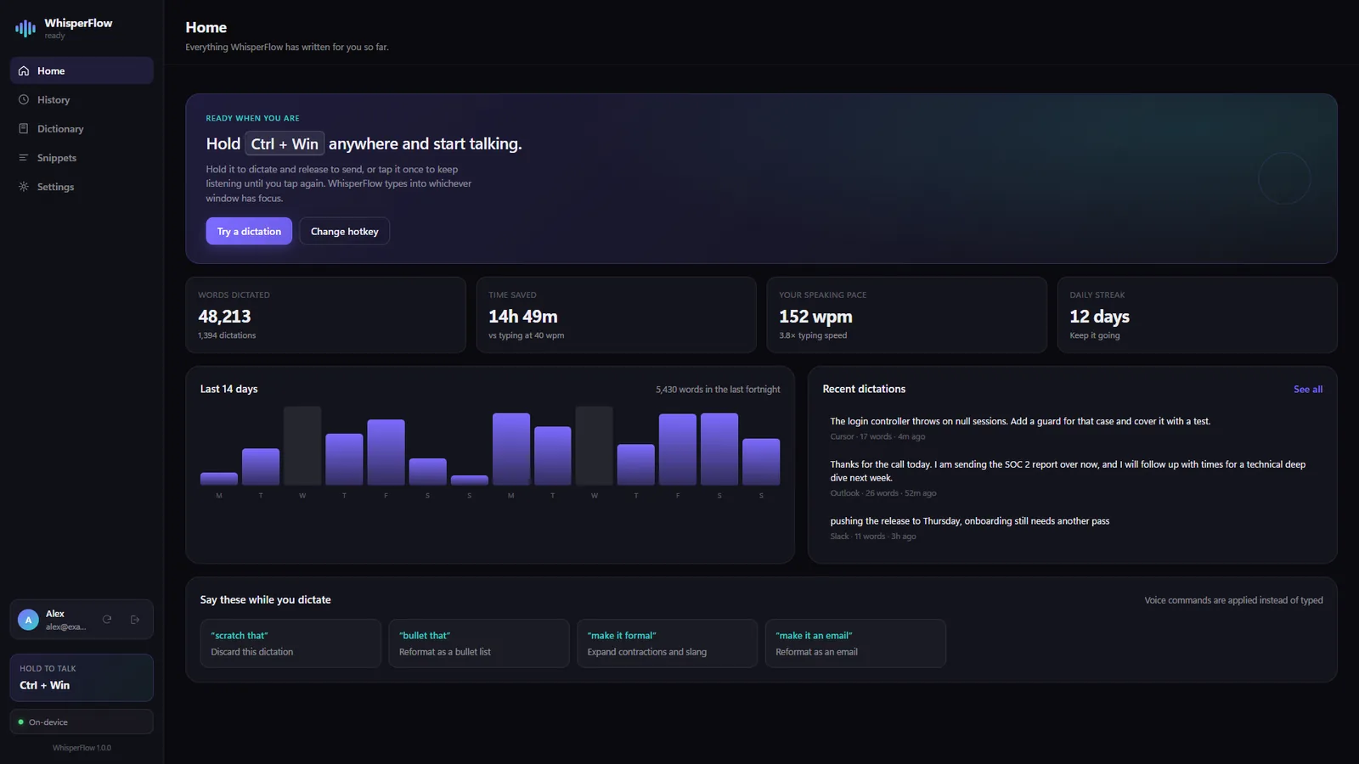The width and height of the screenshot is (1359, 764).
Task: Click the "152 wpm" speaking pace value
Action: 815,317
